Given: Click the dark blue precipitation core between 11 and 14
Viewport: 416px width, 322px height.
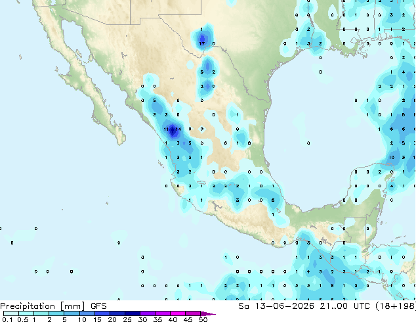Looking at the screenshot, I should pyautogui.click(x=173, y=130).
